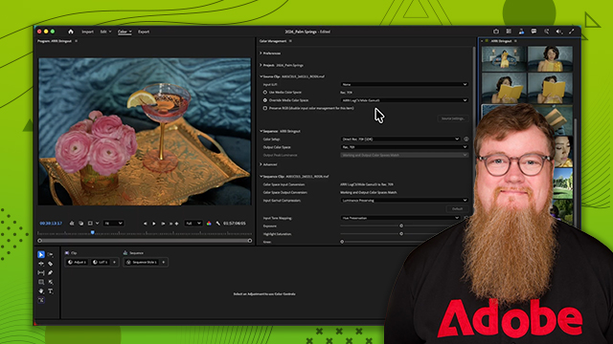Image resolution: width=613 pixels, height=344 pixels.
Task: Select the Track Select Forward tool
Action: click(x=51, y=254)
